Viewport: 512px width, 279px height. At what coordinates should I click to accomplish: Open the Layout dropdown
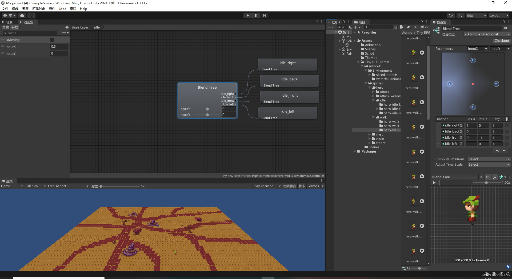point(499,15)
